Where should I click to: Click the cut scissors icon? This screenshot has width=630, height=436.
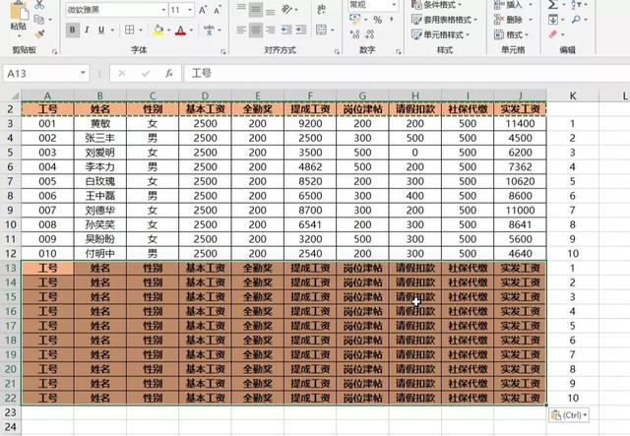click(39, 5)
